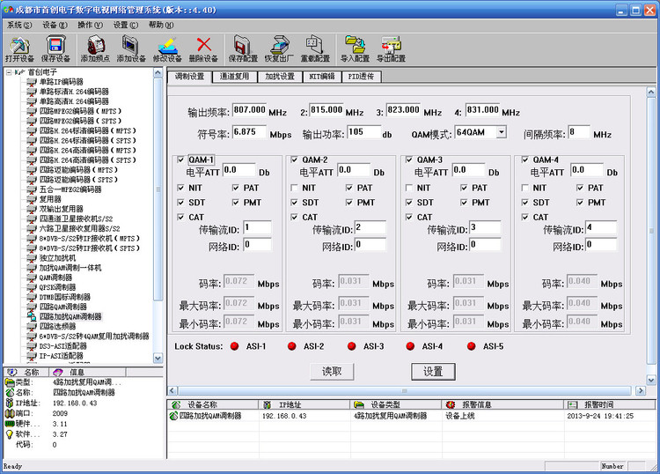Open the 设备(E) menu

55,26
